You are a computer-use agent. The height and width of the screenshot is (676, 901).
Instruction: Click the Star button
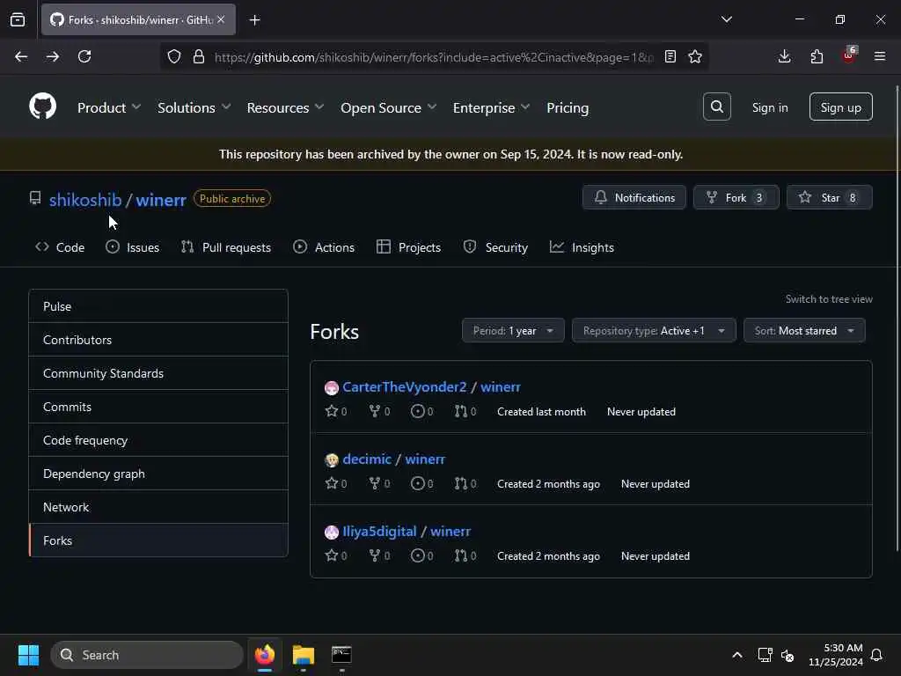(x=829, y=197)
